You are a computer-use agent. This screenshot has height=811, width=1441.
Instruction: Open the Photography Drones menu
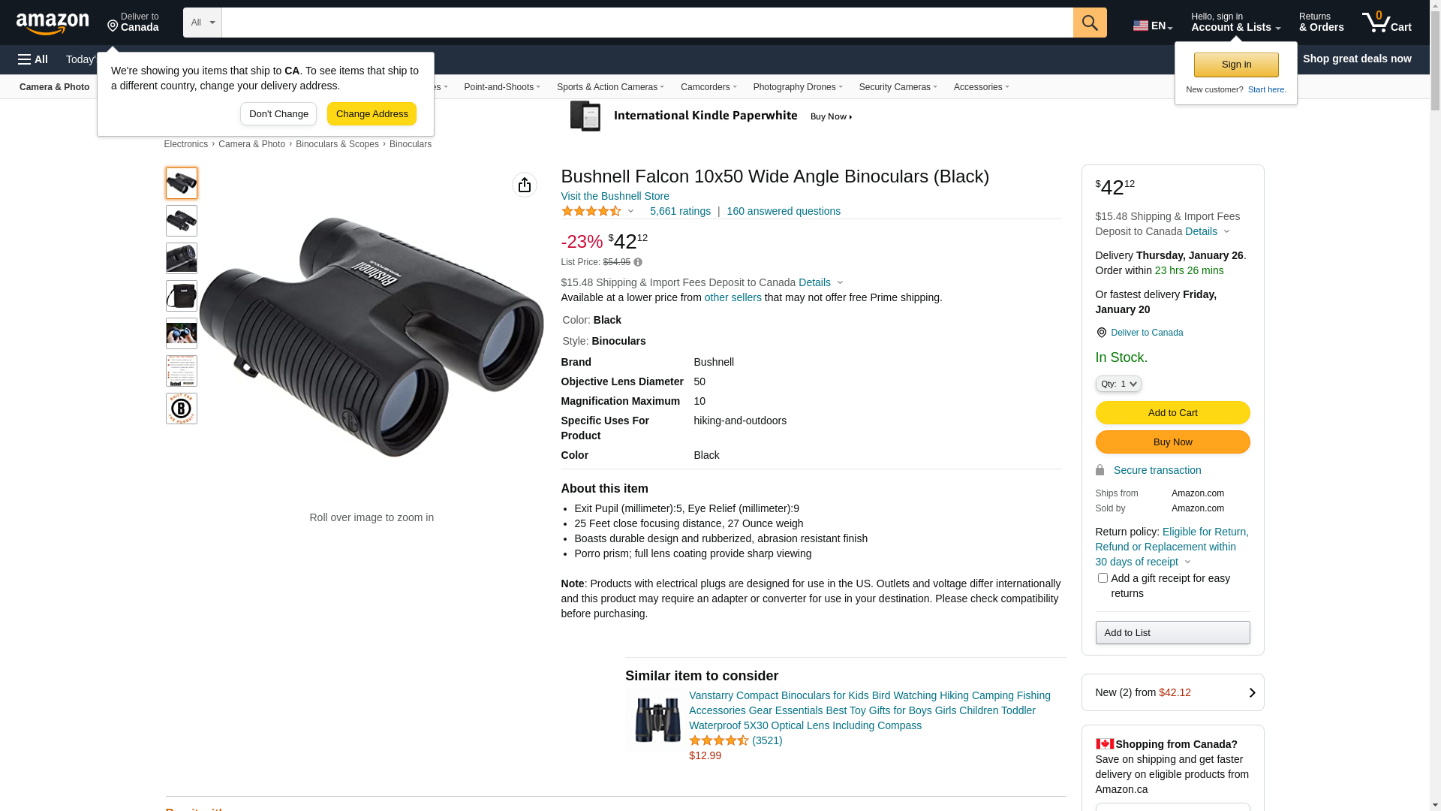(x=797, y=87)
